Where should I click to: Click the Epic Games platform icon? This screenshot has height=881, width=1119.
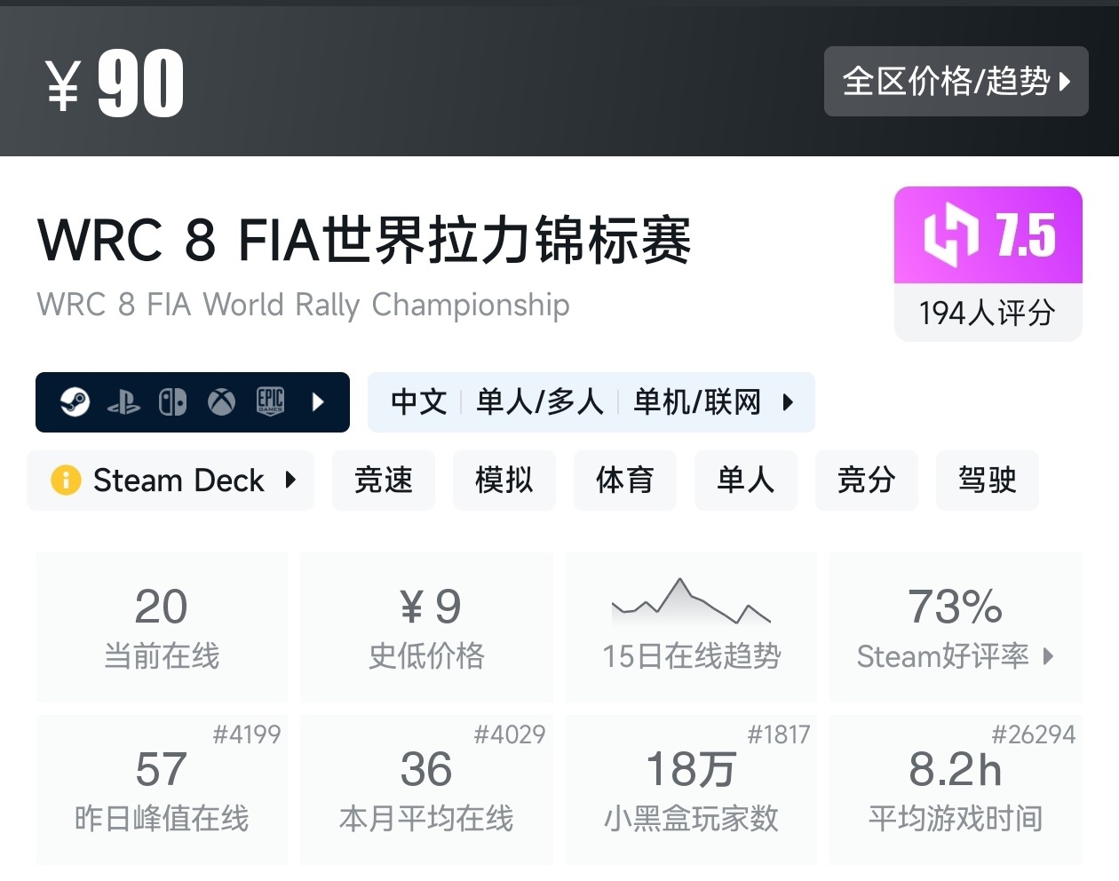coord(270,402)
